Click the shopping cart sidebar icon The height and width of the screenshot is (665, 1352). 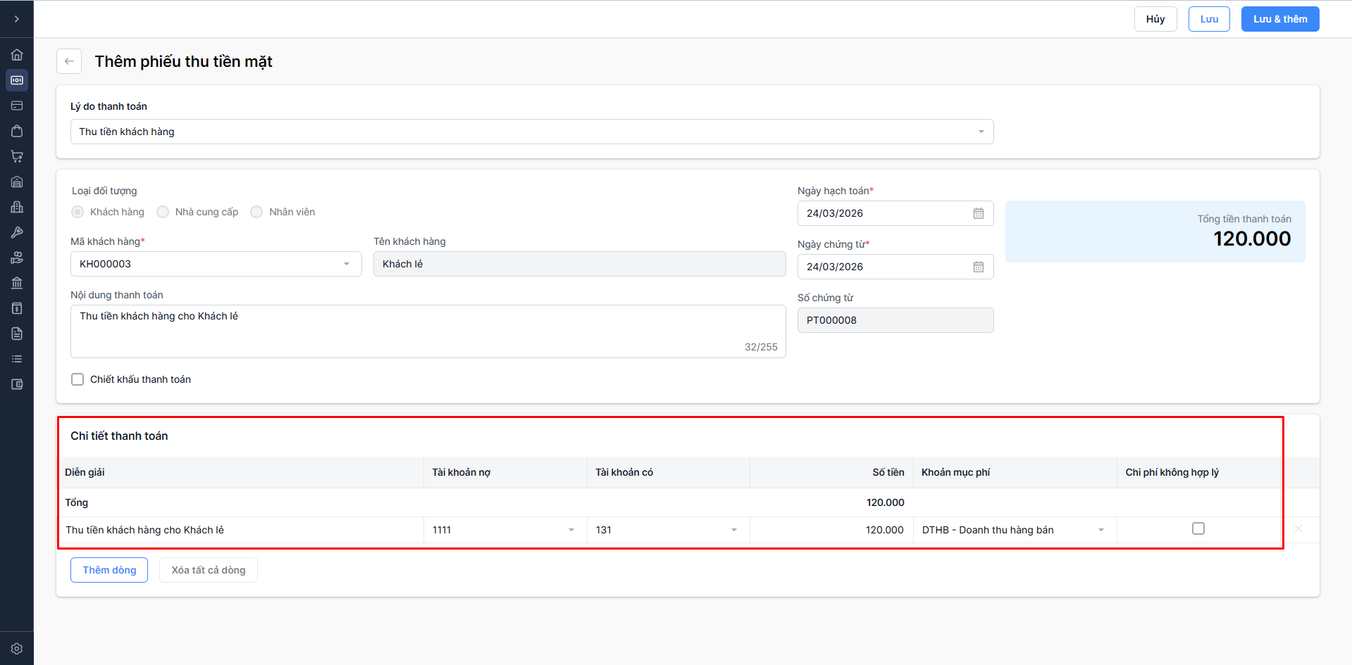(17, 156)
